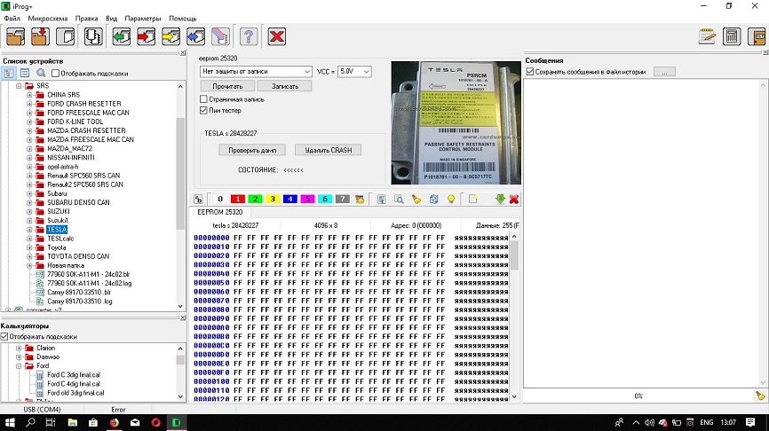Screen dimensions: 769x431
Task: Expand the CHINA SRS folder
Action: [x=29, y=95]
